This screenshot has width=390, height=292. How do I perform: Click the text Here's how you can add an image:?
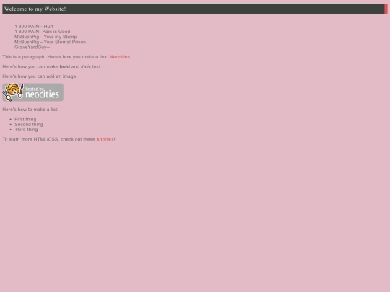[40, 76]
